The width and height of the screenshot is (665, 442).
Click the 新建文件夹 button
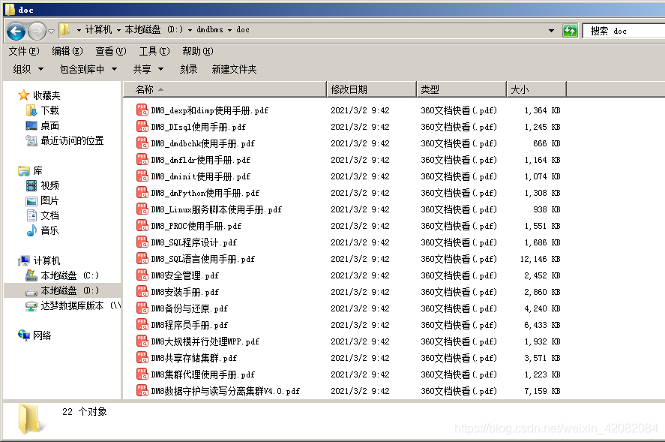pos(234,69)
